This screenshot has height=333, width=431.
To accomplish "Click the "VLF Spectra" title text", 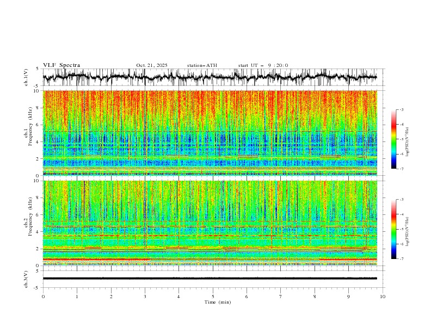I will (x=61, y=65).
